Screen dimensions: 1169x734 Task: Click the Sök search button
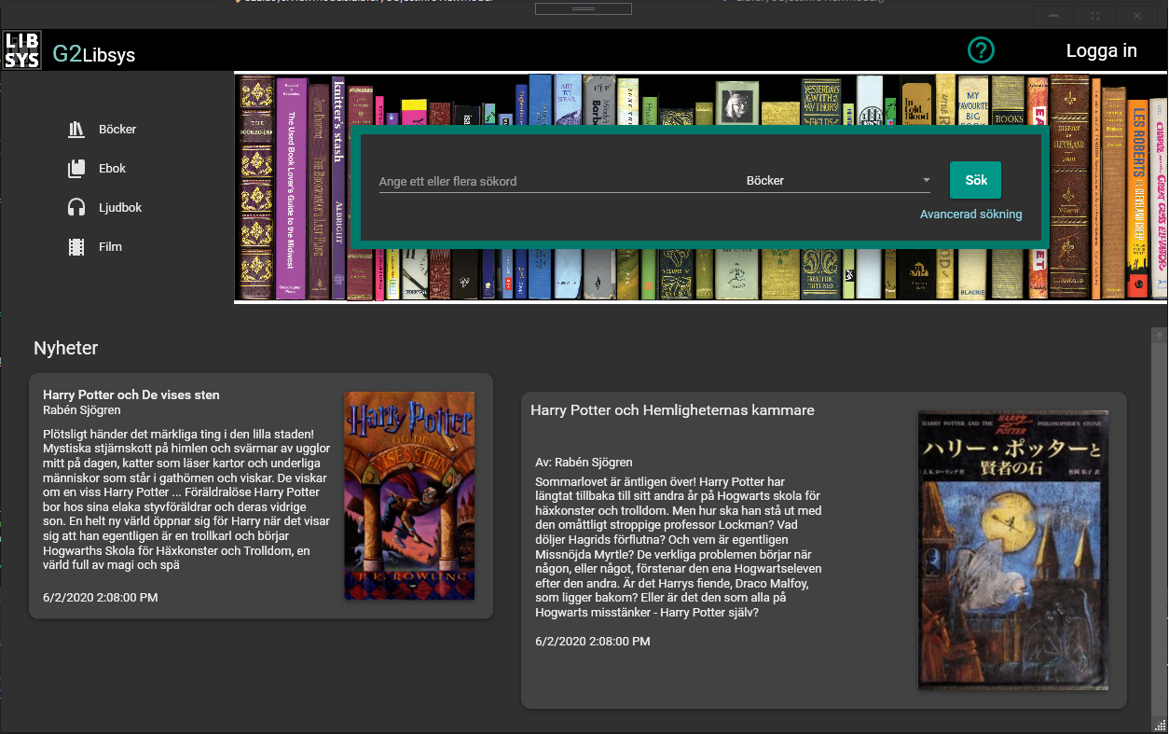coord(975,180)
